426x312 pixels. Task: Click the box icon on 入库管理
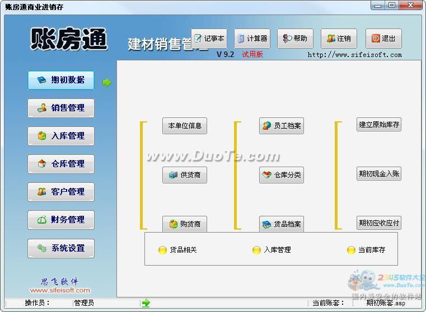(42, 136)
